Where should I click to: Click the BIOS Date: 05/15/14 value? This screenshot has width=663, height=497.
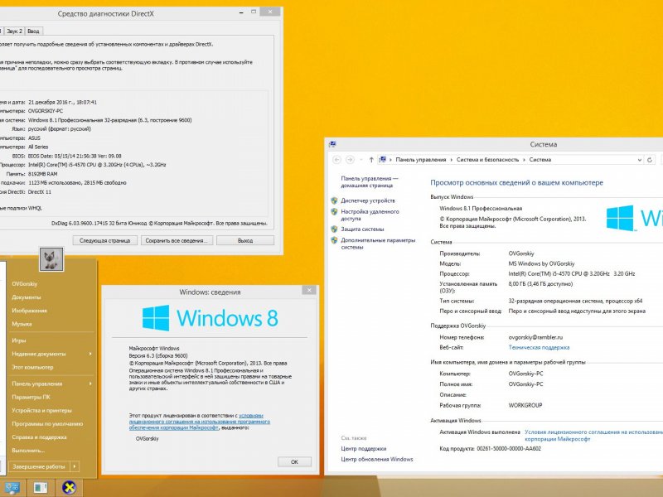coord(75,156)
